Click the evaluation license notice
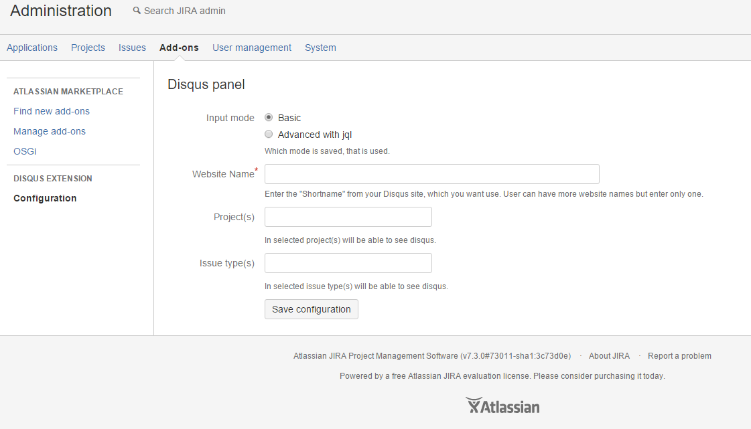 point(502,376)
